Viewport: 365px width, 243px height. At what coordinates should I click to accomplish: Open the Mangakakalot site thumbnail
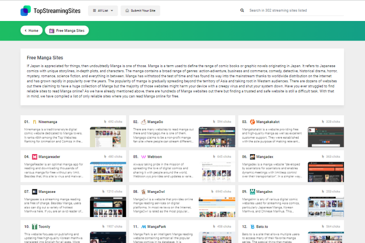pos(326,137)
